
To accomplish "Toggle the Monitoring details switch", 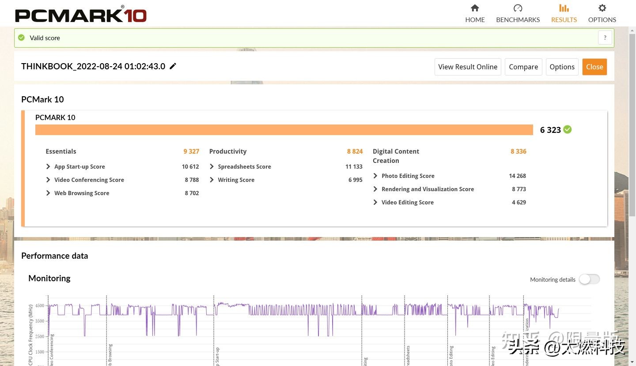I will click(589, 279).
